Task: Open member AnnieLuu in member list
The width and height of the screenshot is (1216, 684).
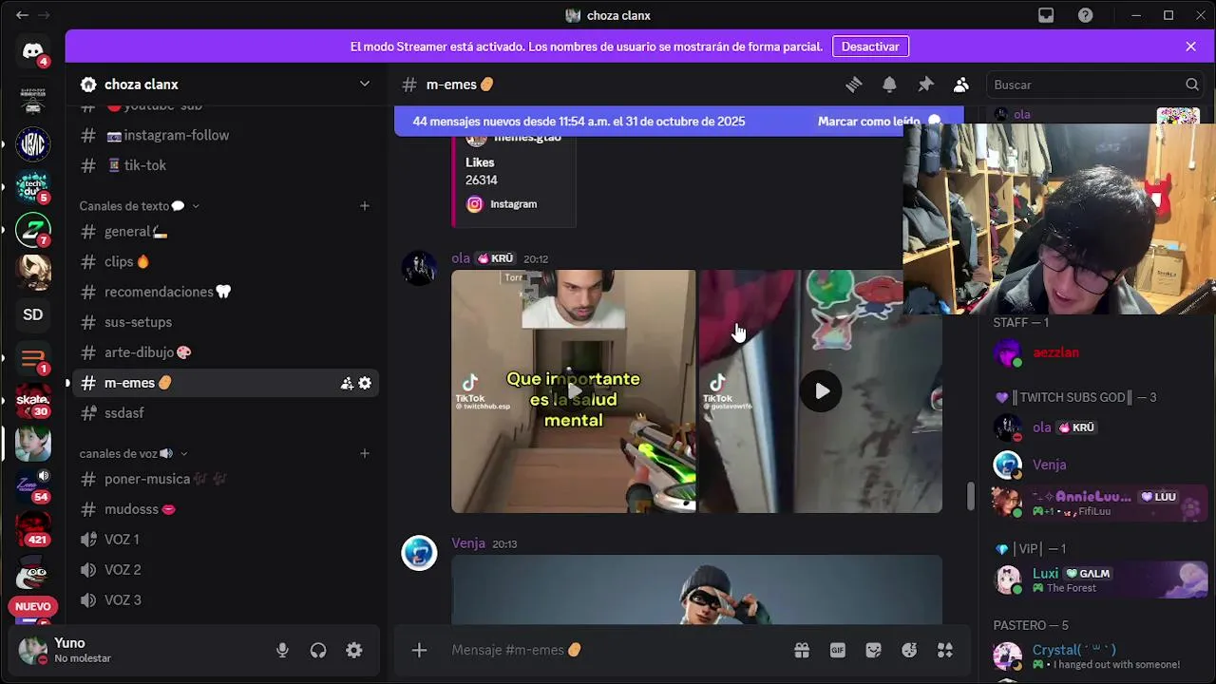Action: pyautogui.click(x=1099, y=503)
